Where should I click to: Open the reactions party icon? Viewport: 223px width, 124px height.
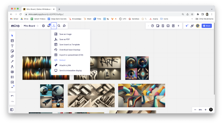[x=192, y=26]
